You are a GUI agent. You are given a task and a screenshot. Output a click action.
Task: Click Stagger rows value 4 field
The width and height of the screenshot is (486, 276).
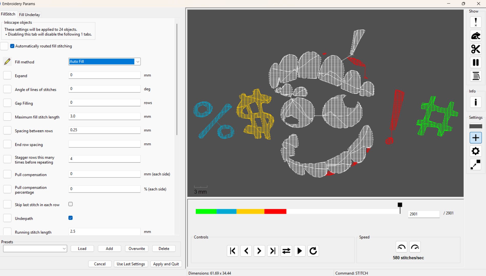104,159
